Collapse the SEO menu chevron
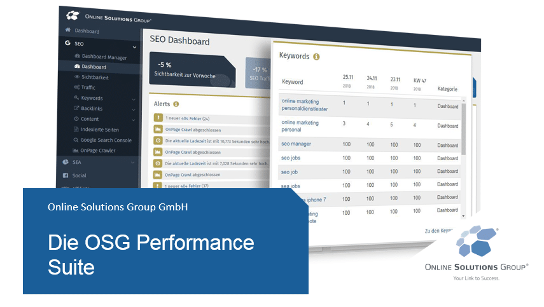 [134, 47]
